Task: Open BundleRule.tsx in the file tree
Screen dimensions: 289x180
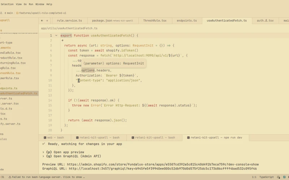Action: coord(10,53)
